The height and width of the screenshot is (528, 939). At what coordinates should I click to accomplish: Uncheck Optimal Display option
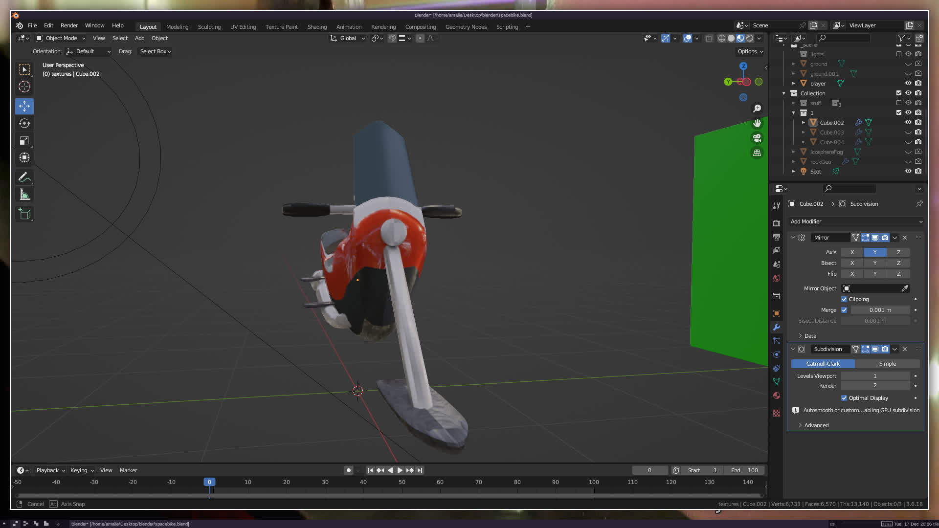pyautogui.click(x=844, y=398)
